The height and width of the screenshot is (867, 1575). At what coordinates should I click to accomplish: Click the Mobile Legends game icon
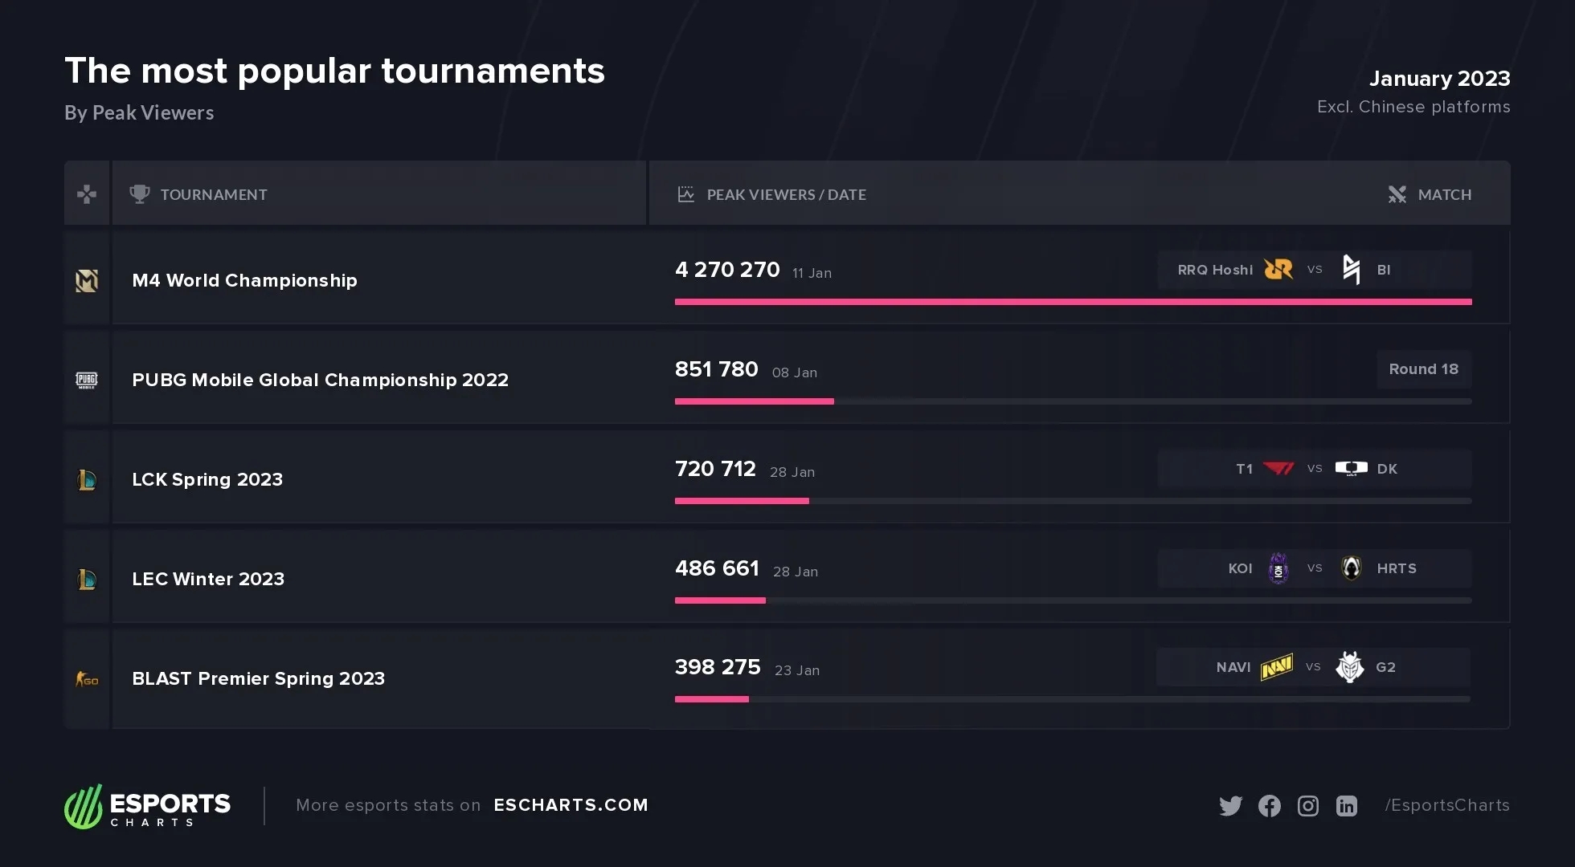pos(87,280)
